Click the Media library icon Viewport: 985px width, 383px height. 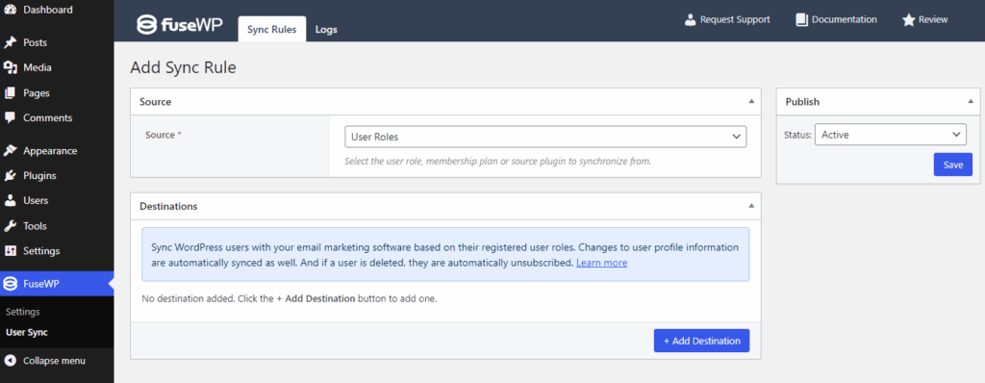click(10, 68)
